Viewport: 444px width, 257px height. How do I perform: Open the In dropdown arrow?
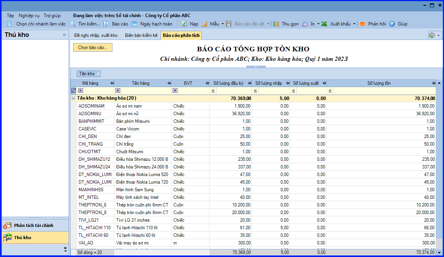(318, 24)
